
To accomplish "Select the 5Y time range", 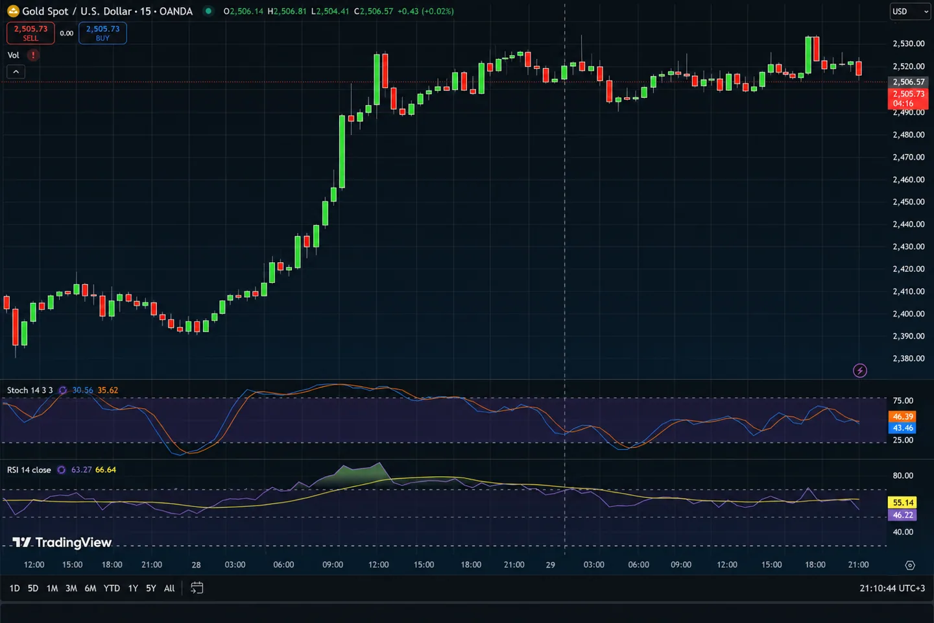I will 151,588.
